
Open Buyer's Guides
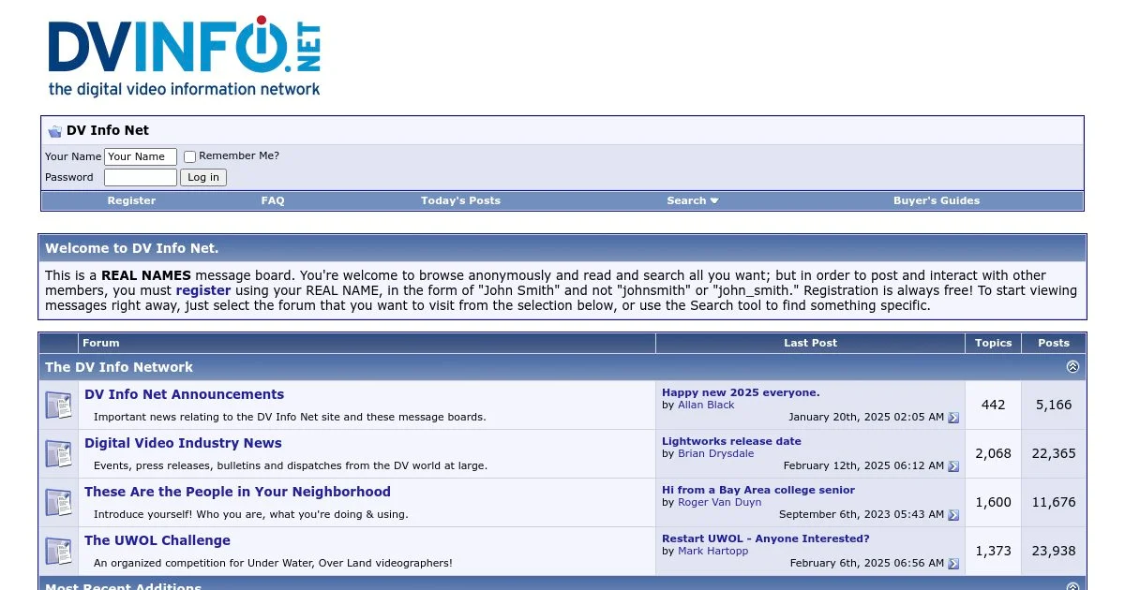937,200
